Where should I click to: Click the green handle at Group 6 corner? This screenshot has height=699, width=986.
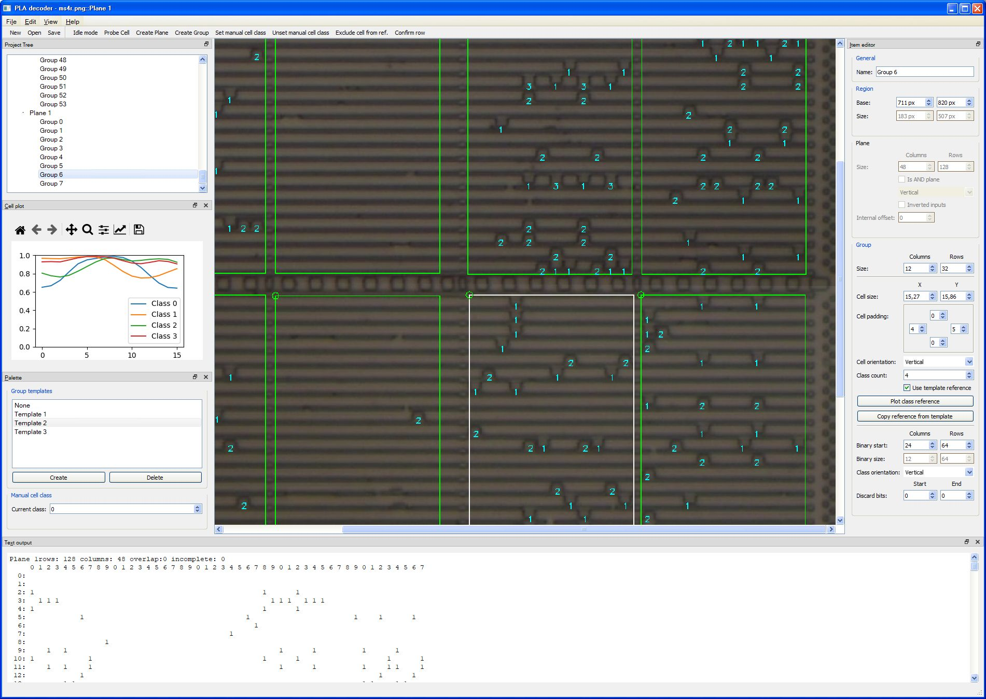pos(469,295)
